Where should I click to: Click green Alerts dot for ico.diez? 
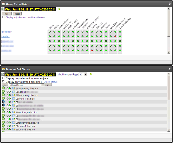coord(55,36)
